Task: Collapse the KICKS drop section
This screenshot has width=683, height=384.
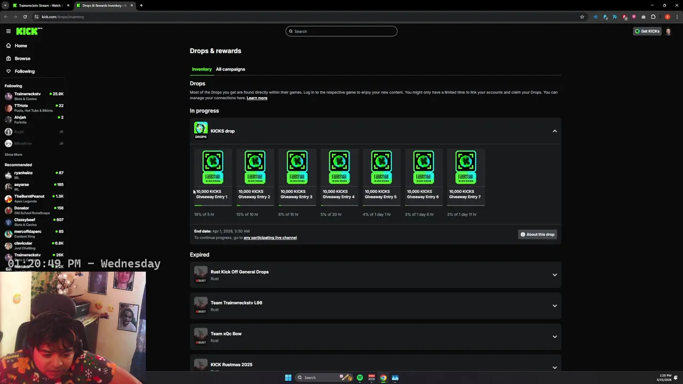Action: (x=554, y=131)
